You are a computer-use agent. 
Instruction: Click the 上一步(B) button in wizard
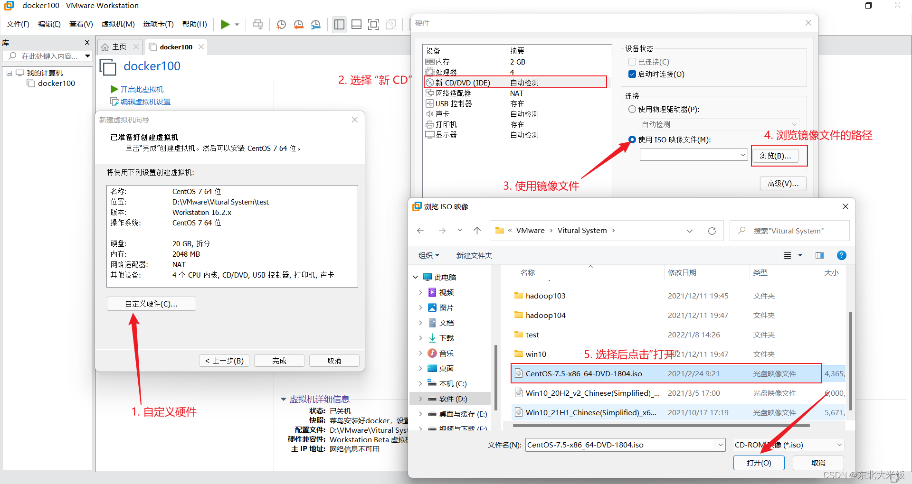pos(224,361)
